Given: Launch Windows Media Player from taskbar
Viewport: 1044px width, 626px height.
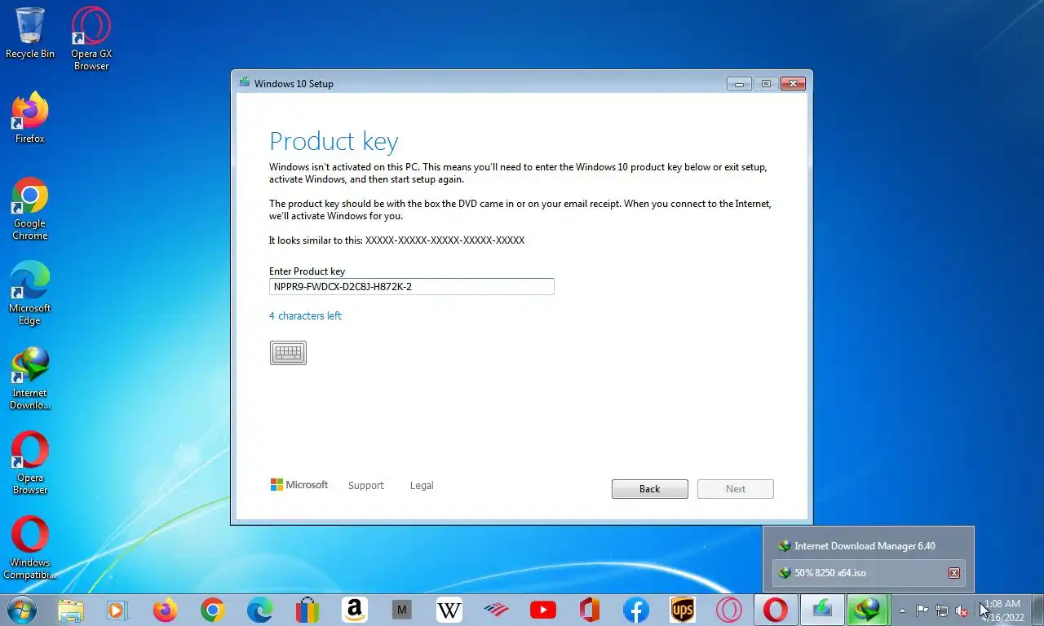Looking at the screenshot, I should coord(117,610).
